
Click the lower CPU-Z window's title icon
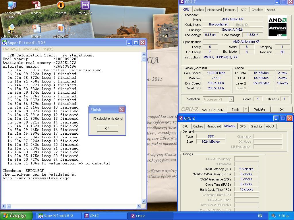[x=181, y=118]
